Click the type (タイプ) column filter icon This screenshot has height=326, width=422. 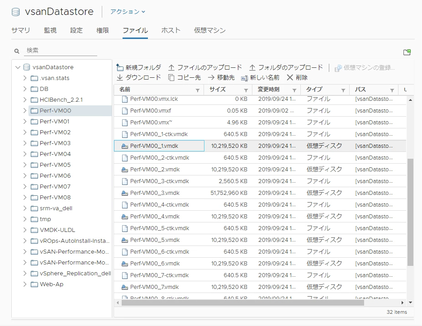pos(343,90)
